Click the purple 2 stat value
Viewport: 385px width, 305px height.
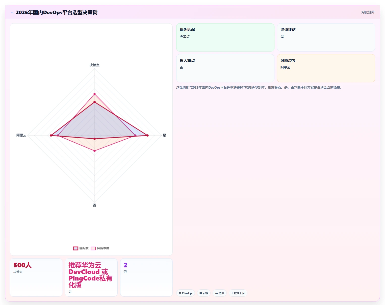(125, 265)
